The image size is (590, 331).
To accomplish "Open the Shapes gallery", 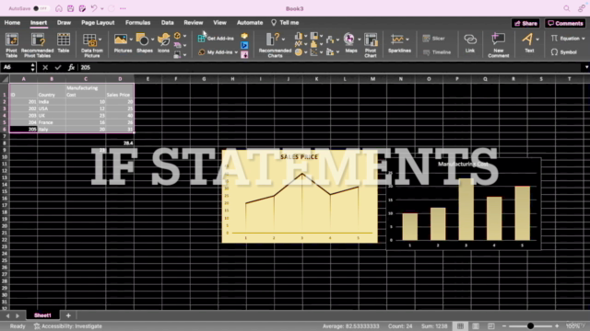I will coord(142,39).
